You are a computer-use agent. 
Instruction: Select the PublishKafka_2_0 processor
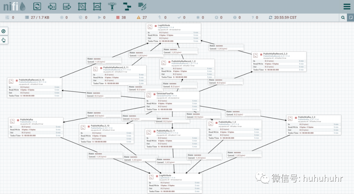[x=314, y=125]
